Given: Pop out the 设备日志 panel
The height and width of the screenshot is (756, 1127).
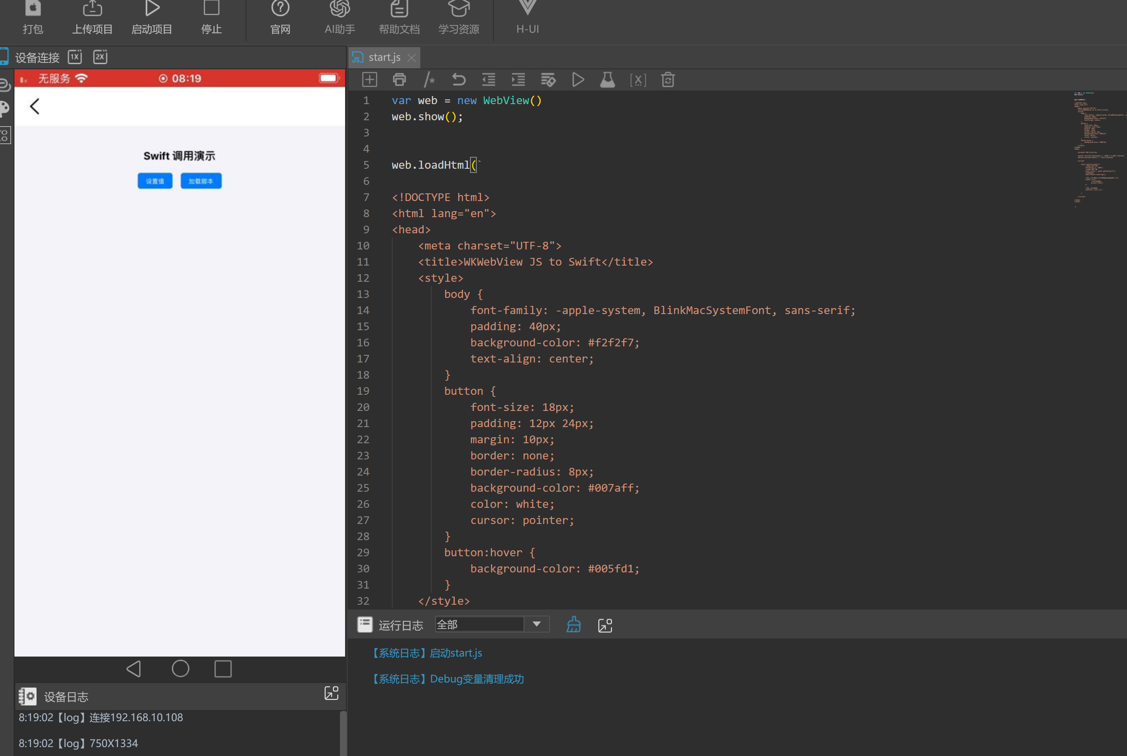Looking at the screenshot, I should point(331,694).
